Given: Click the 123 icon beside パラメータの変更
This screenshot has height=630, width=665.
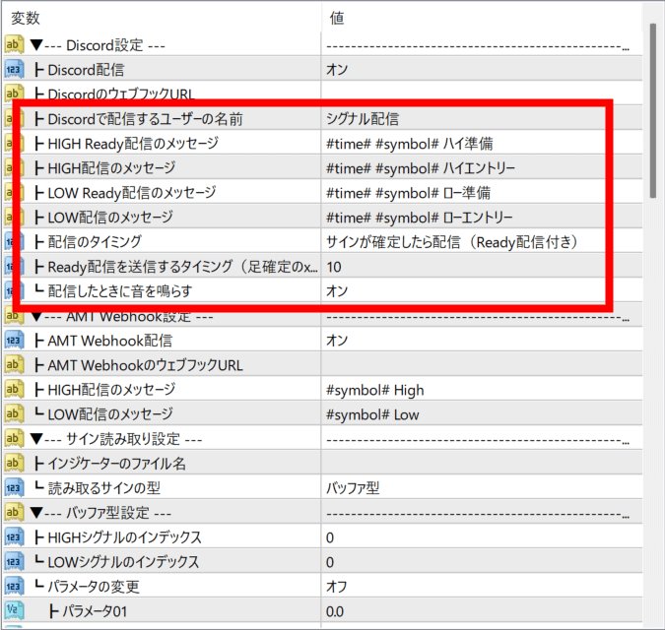Looking at the screenshot, I should 14,587.
